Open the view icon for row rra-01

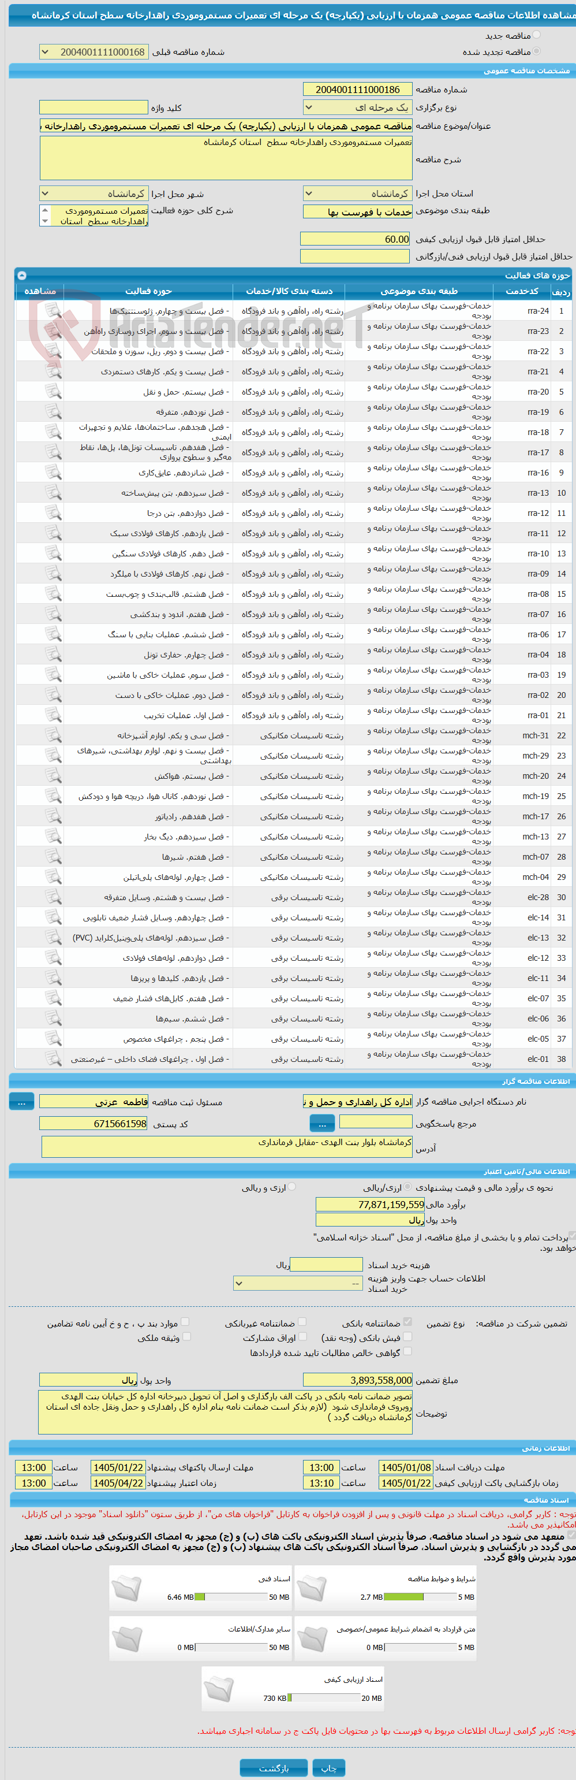pos(53,715)
